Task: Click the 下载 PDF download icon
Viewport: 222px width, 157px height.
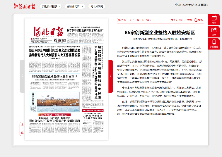Action: click(x=22, y=129)
